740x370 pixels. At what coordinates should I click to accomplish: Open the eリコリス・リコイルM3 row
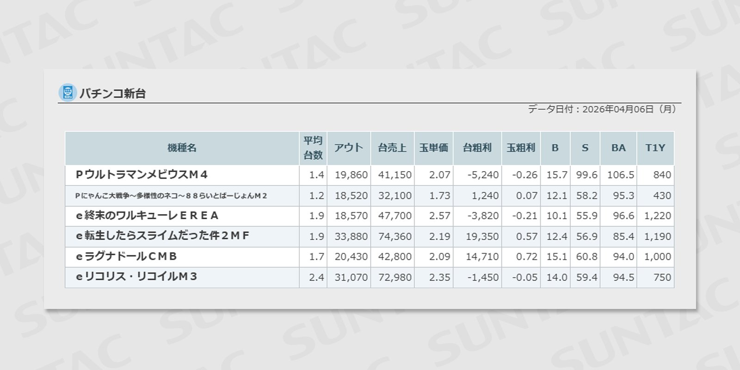pyautogui.click(x=136, y=277)
